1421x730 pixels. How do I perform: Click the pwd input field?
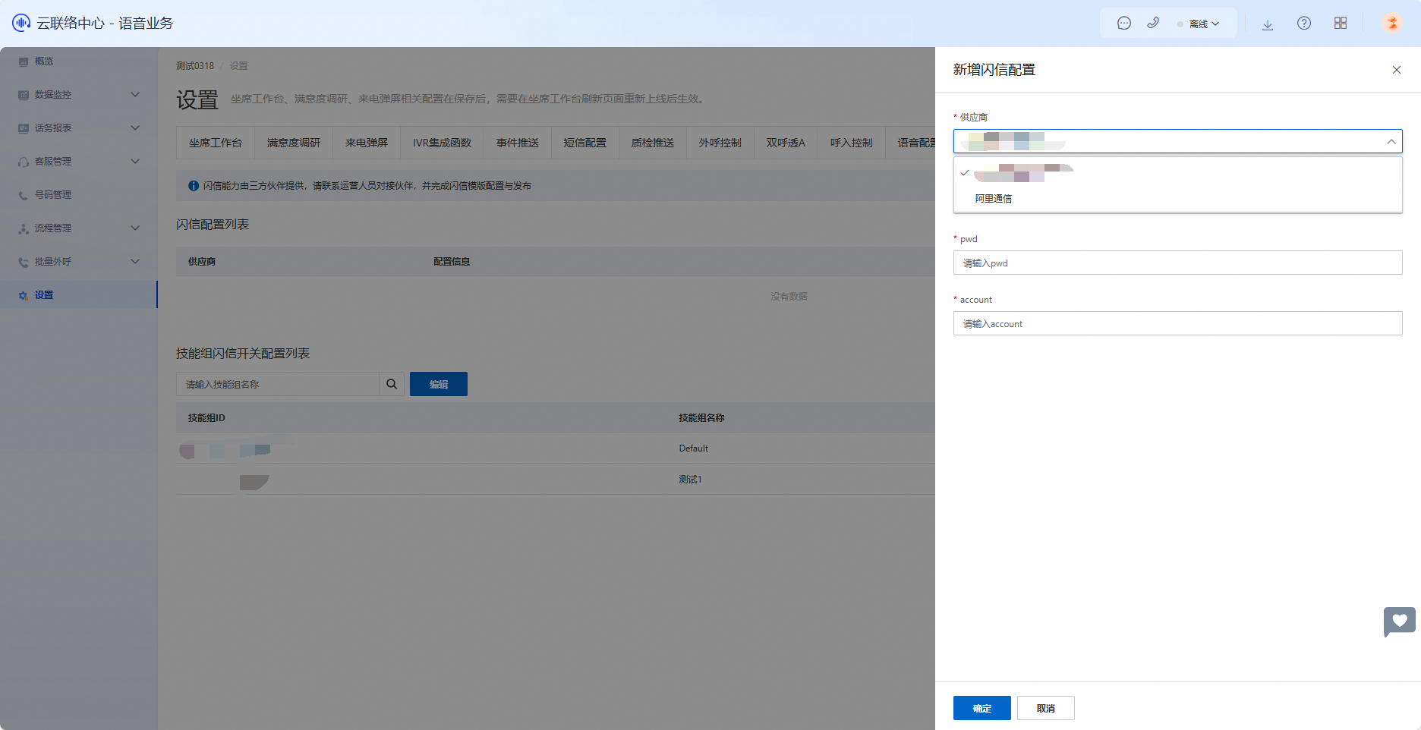1177,263
